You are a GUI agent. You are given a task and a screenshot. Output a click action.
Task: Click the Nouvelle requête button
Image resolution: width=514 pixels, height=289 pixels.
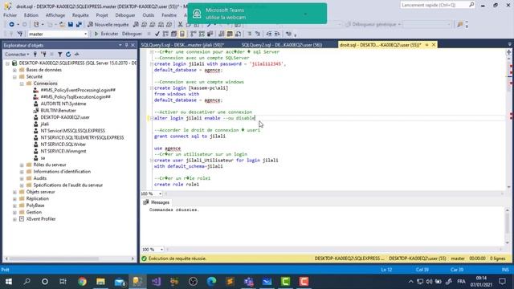(x=108, y=24)
